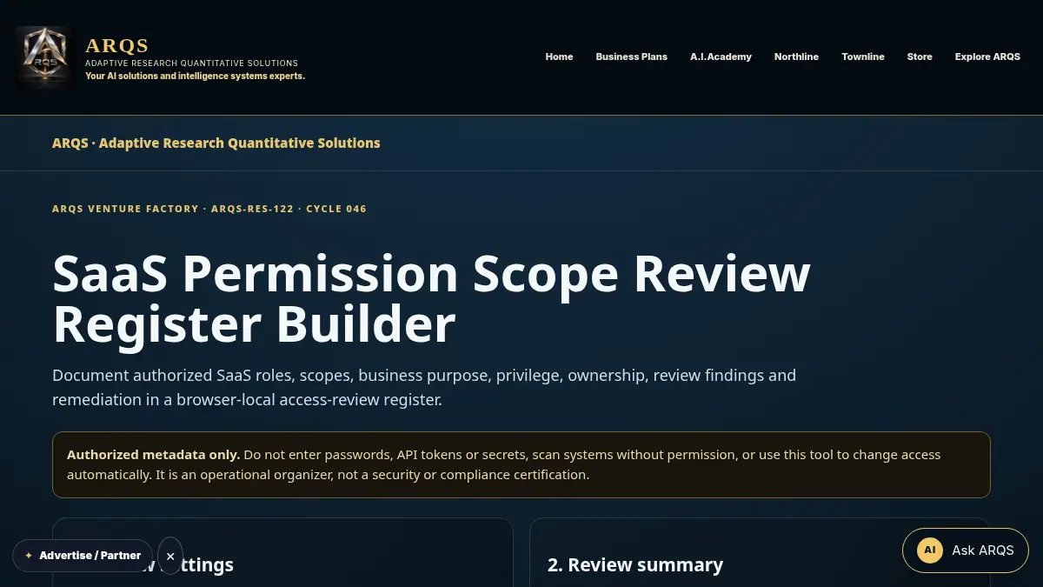Open the Ask ARQS chat button
The image size is (1043, 587).
[x=965, y=550]
